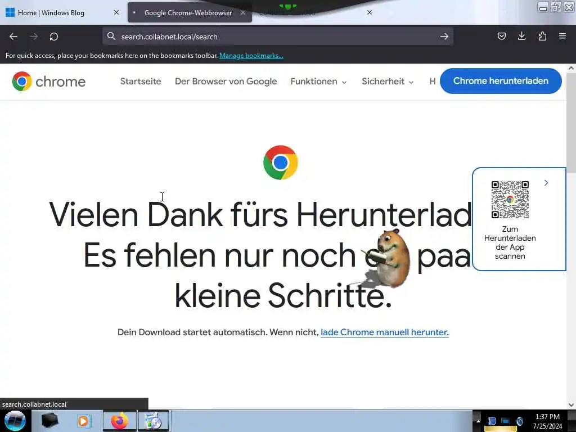Click the Zum Herunterladen der App scannen text
Viewport: 576px width, 432px height.
[x=510, y=242]
